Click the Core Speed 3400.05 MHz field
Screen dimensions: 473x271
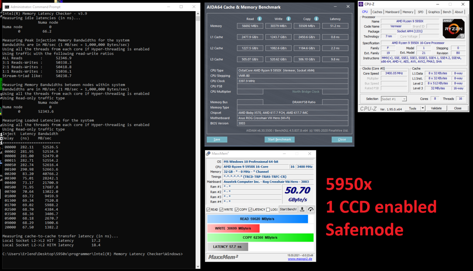point(394,74)
